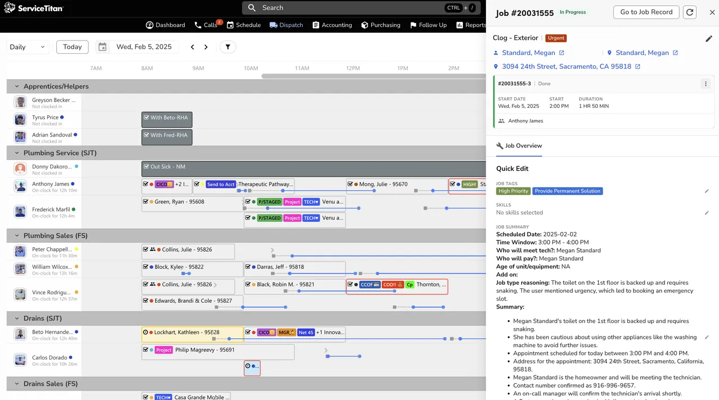The width and height of the screenshot is (719, 400).
Task: Open Purchasing in the nav bar
Action: (x=380, y=25)
